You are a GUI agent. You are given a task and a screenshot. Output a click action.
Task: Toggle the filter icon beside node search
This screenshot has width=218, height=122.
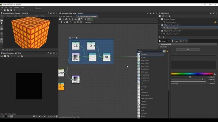[164, 51]
